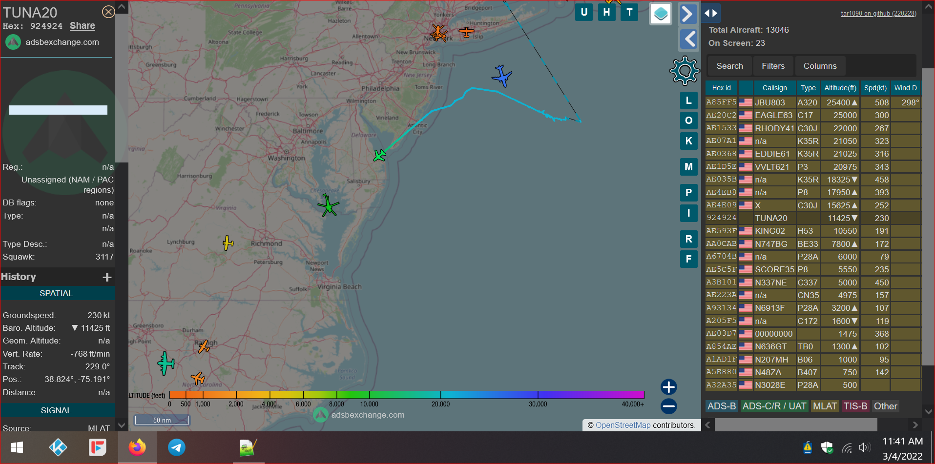Image resolution: width=935 pixels, height=464 pixels.
Task: Open tar1090 on github link
Action: 878,14
